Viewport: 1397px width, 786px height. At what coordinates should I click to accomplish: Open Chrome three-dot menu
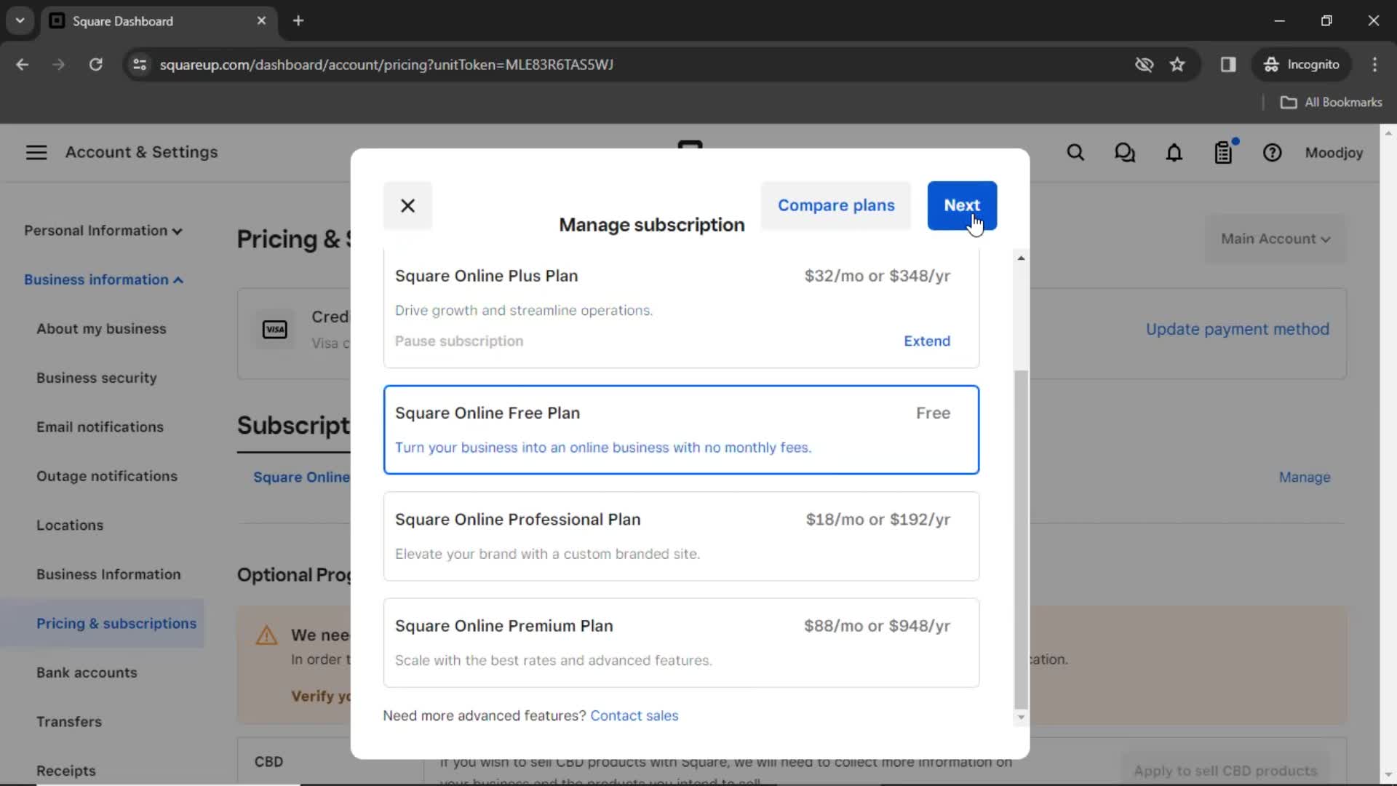point(1374,65)
